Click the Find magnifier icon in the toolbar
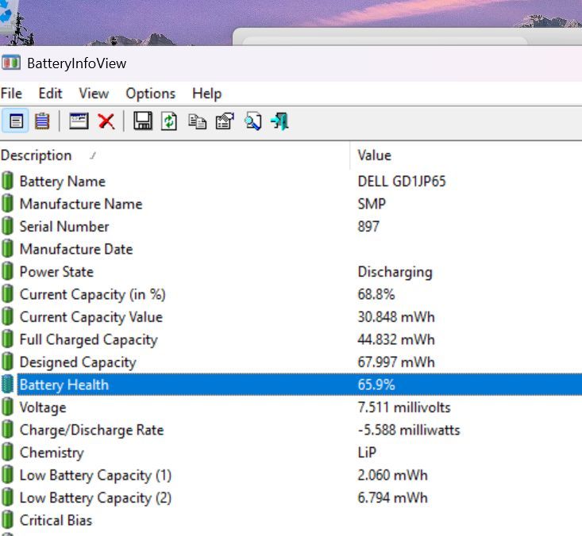Screen dimensions: 582x536 252,121
